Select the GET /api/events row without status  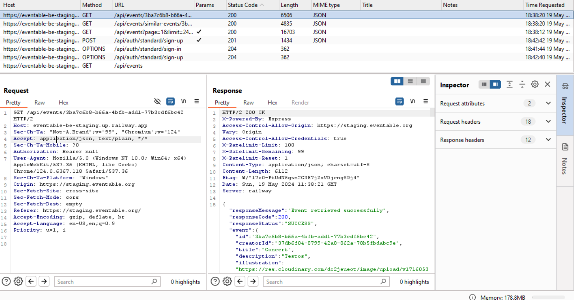click(287, 65)
